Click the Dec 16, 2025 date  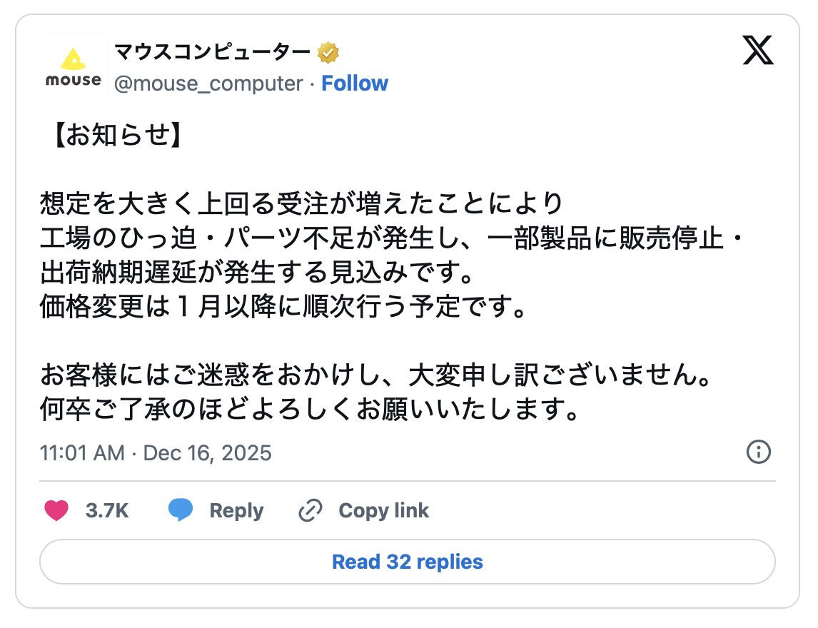click(208, 453)
